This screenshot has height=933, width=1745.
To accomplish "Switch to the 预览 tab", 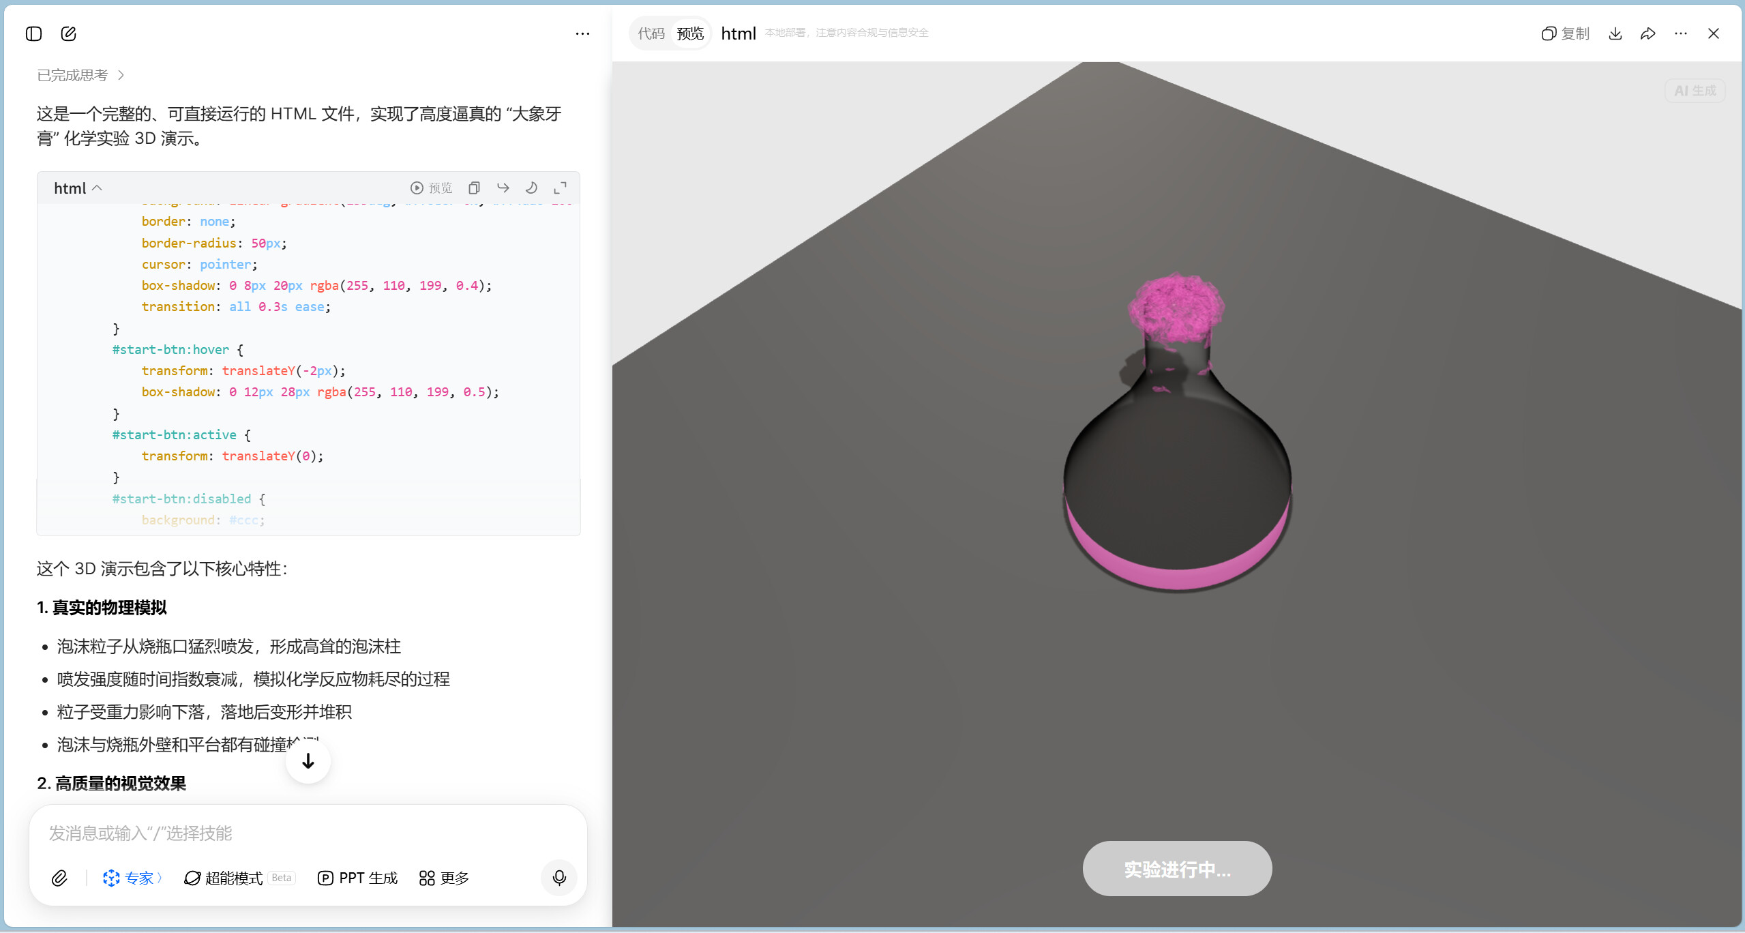I will point(690,33).
